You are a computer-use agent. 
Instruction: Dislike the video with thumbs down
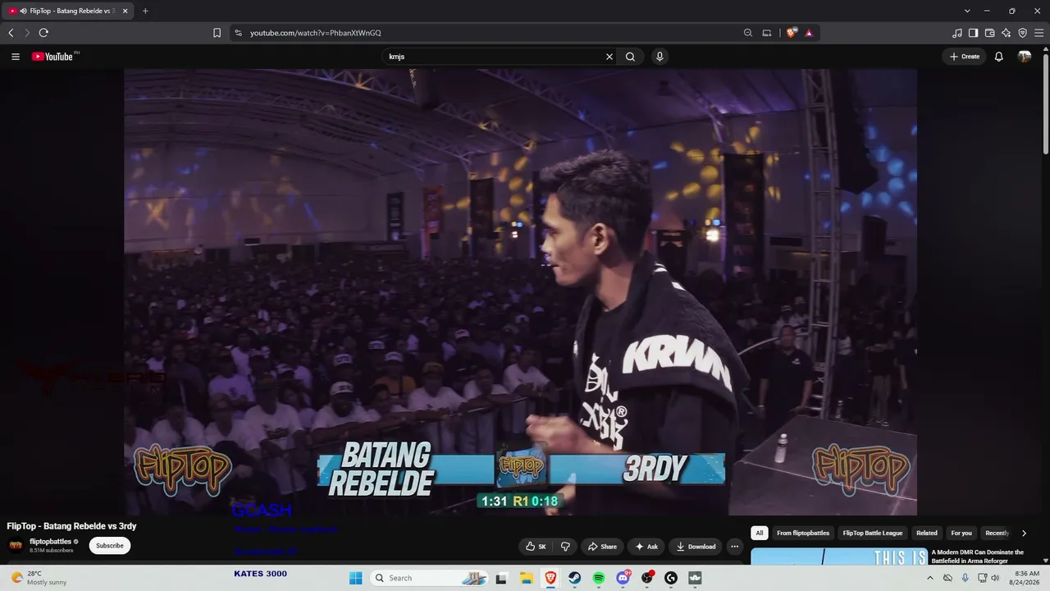[565, 547]
